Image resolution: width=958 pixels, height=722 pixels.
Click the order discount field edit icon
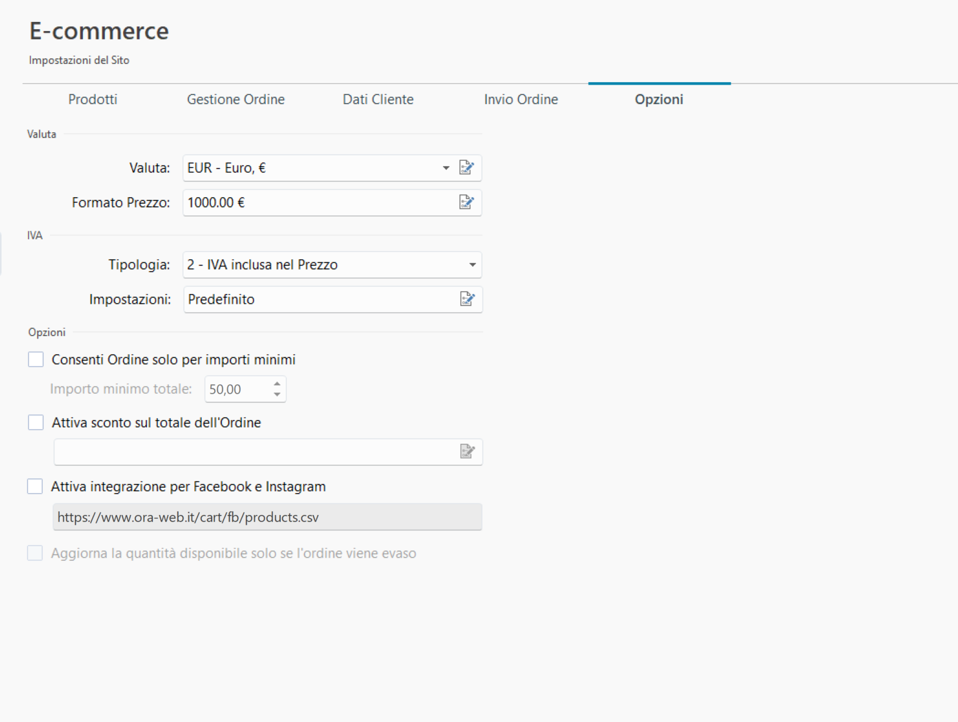tap(467, 452)
